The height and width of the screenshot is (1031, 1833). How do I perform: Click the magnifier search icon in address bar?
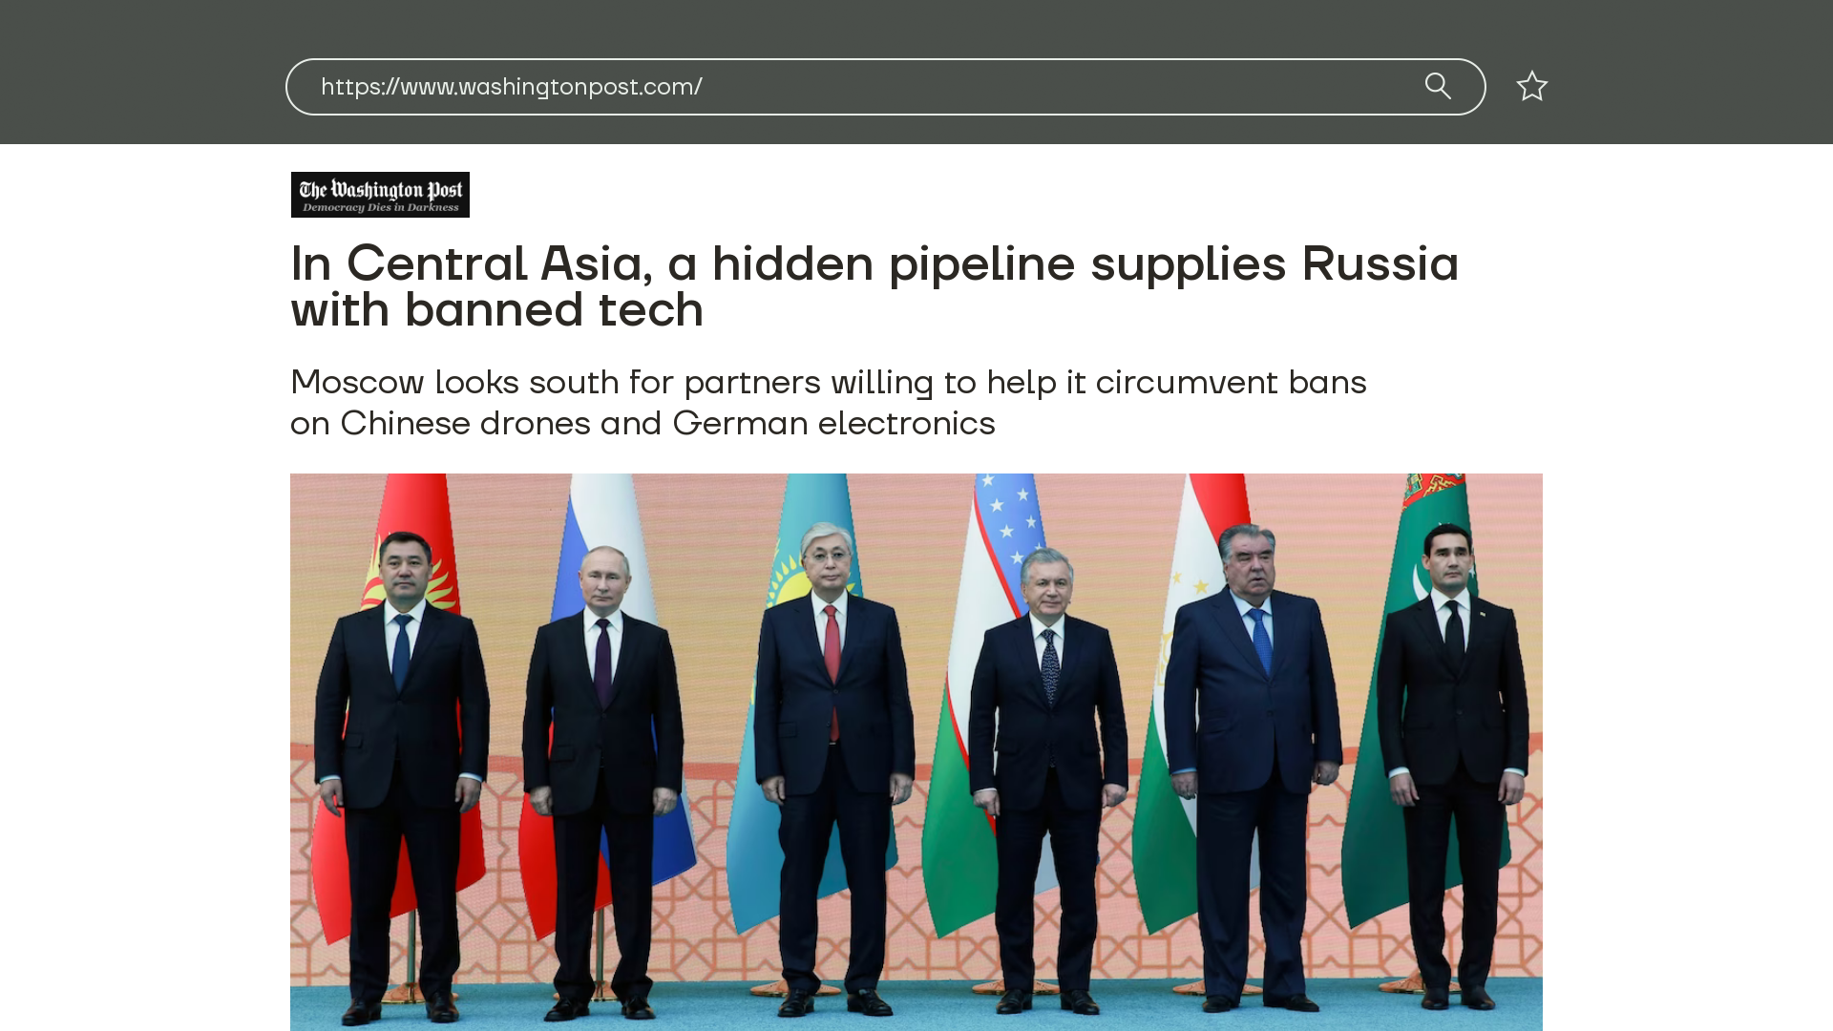point(1438,86)
